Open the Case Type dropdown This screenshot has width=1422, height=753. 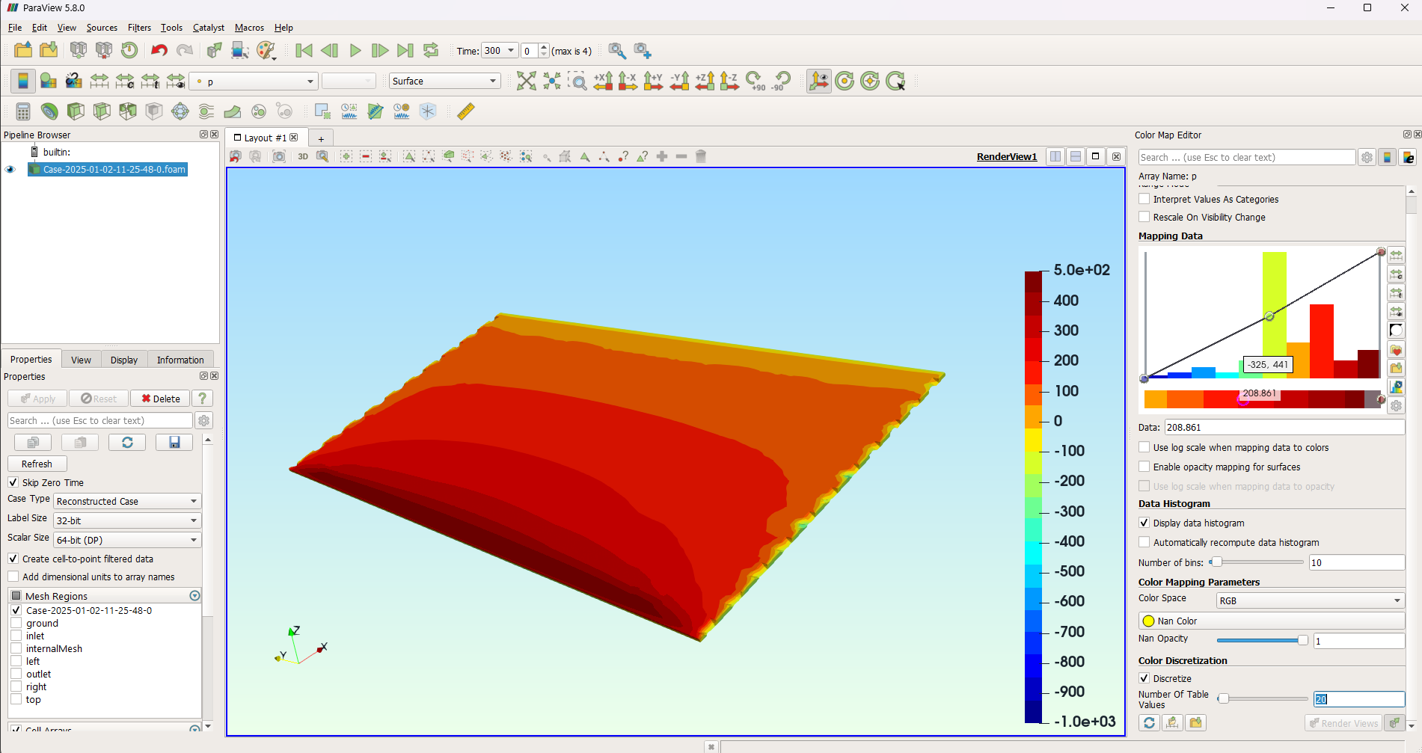coord(127,501)
